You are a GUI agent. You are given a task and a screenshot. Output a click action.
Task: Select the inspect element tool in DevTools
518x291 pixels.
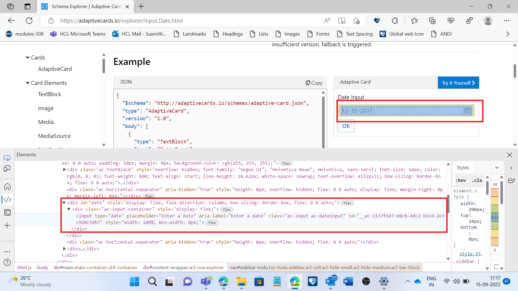pos(7,158)
